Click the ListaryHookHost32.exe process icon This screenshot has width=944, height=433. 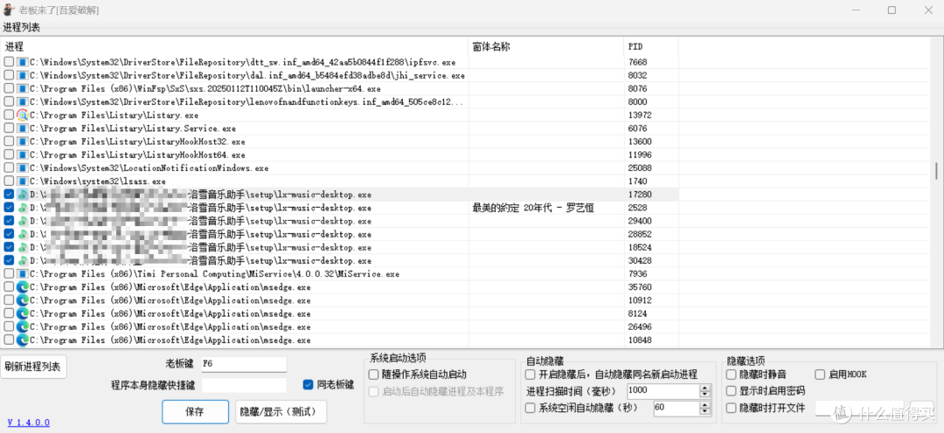pos(22,141)
